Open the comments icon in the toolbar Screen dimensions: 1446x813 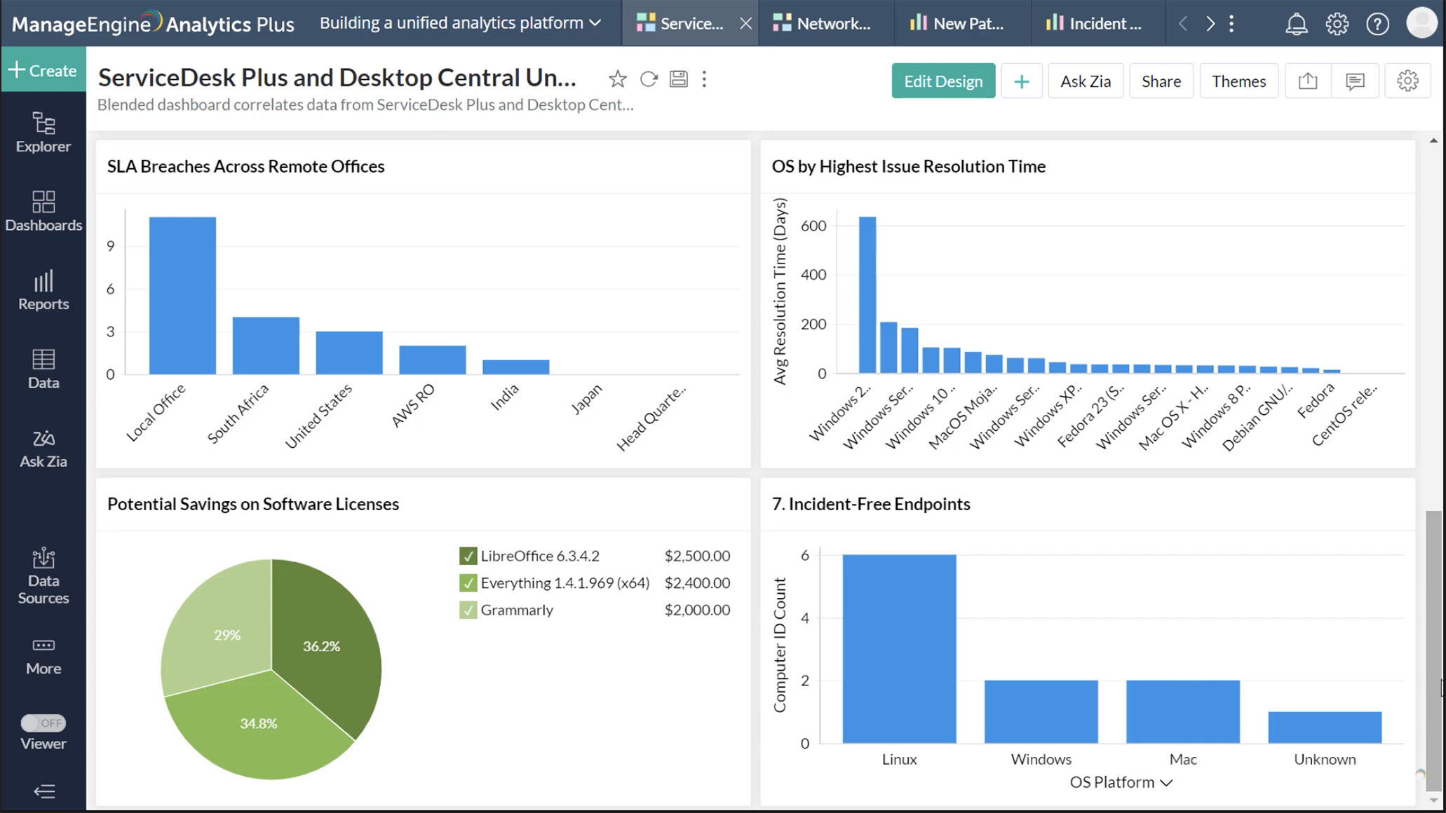point(1355,81)
